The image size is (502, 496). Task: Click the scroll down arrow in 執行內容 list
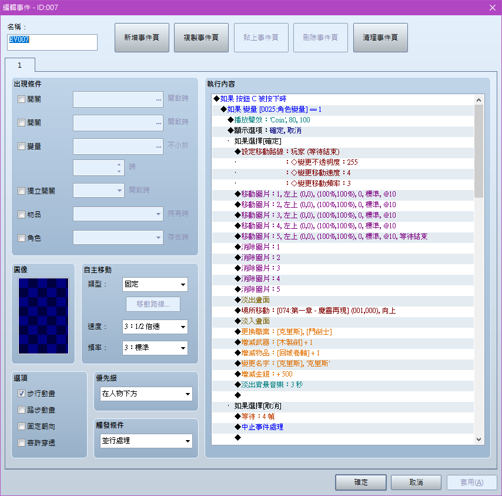click(x=478, y=440)
